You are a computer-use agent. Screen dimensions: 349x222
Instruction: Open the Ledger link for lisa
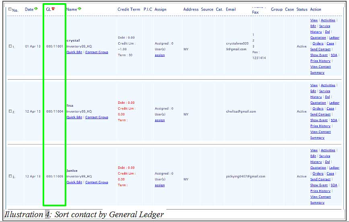pyautogui.click(x=334, y=103)
